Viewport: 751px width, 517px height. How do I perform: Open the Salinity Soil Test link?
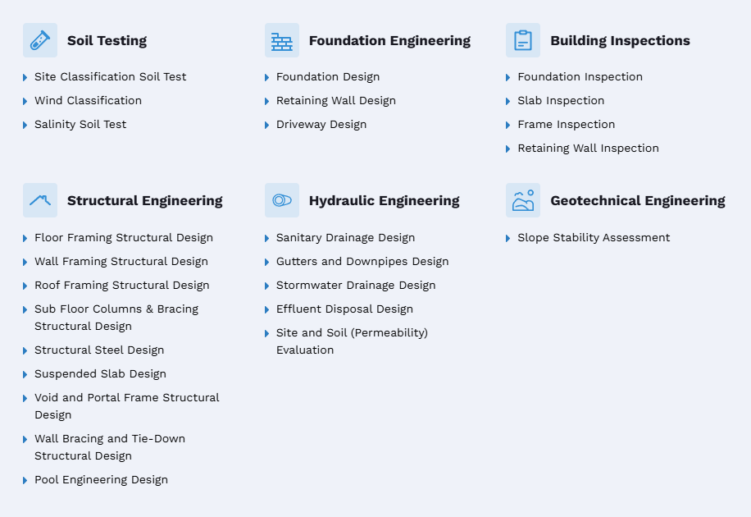80,124
